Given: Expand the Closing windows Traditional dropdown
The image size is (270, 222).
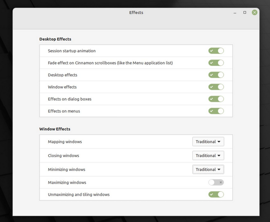Looking at the screenshot, I should (x=208, y=155).
